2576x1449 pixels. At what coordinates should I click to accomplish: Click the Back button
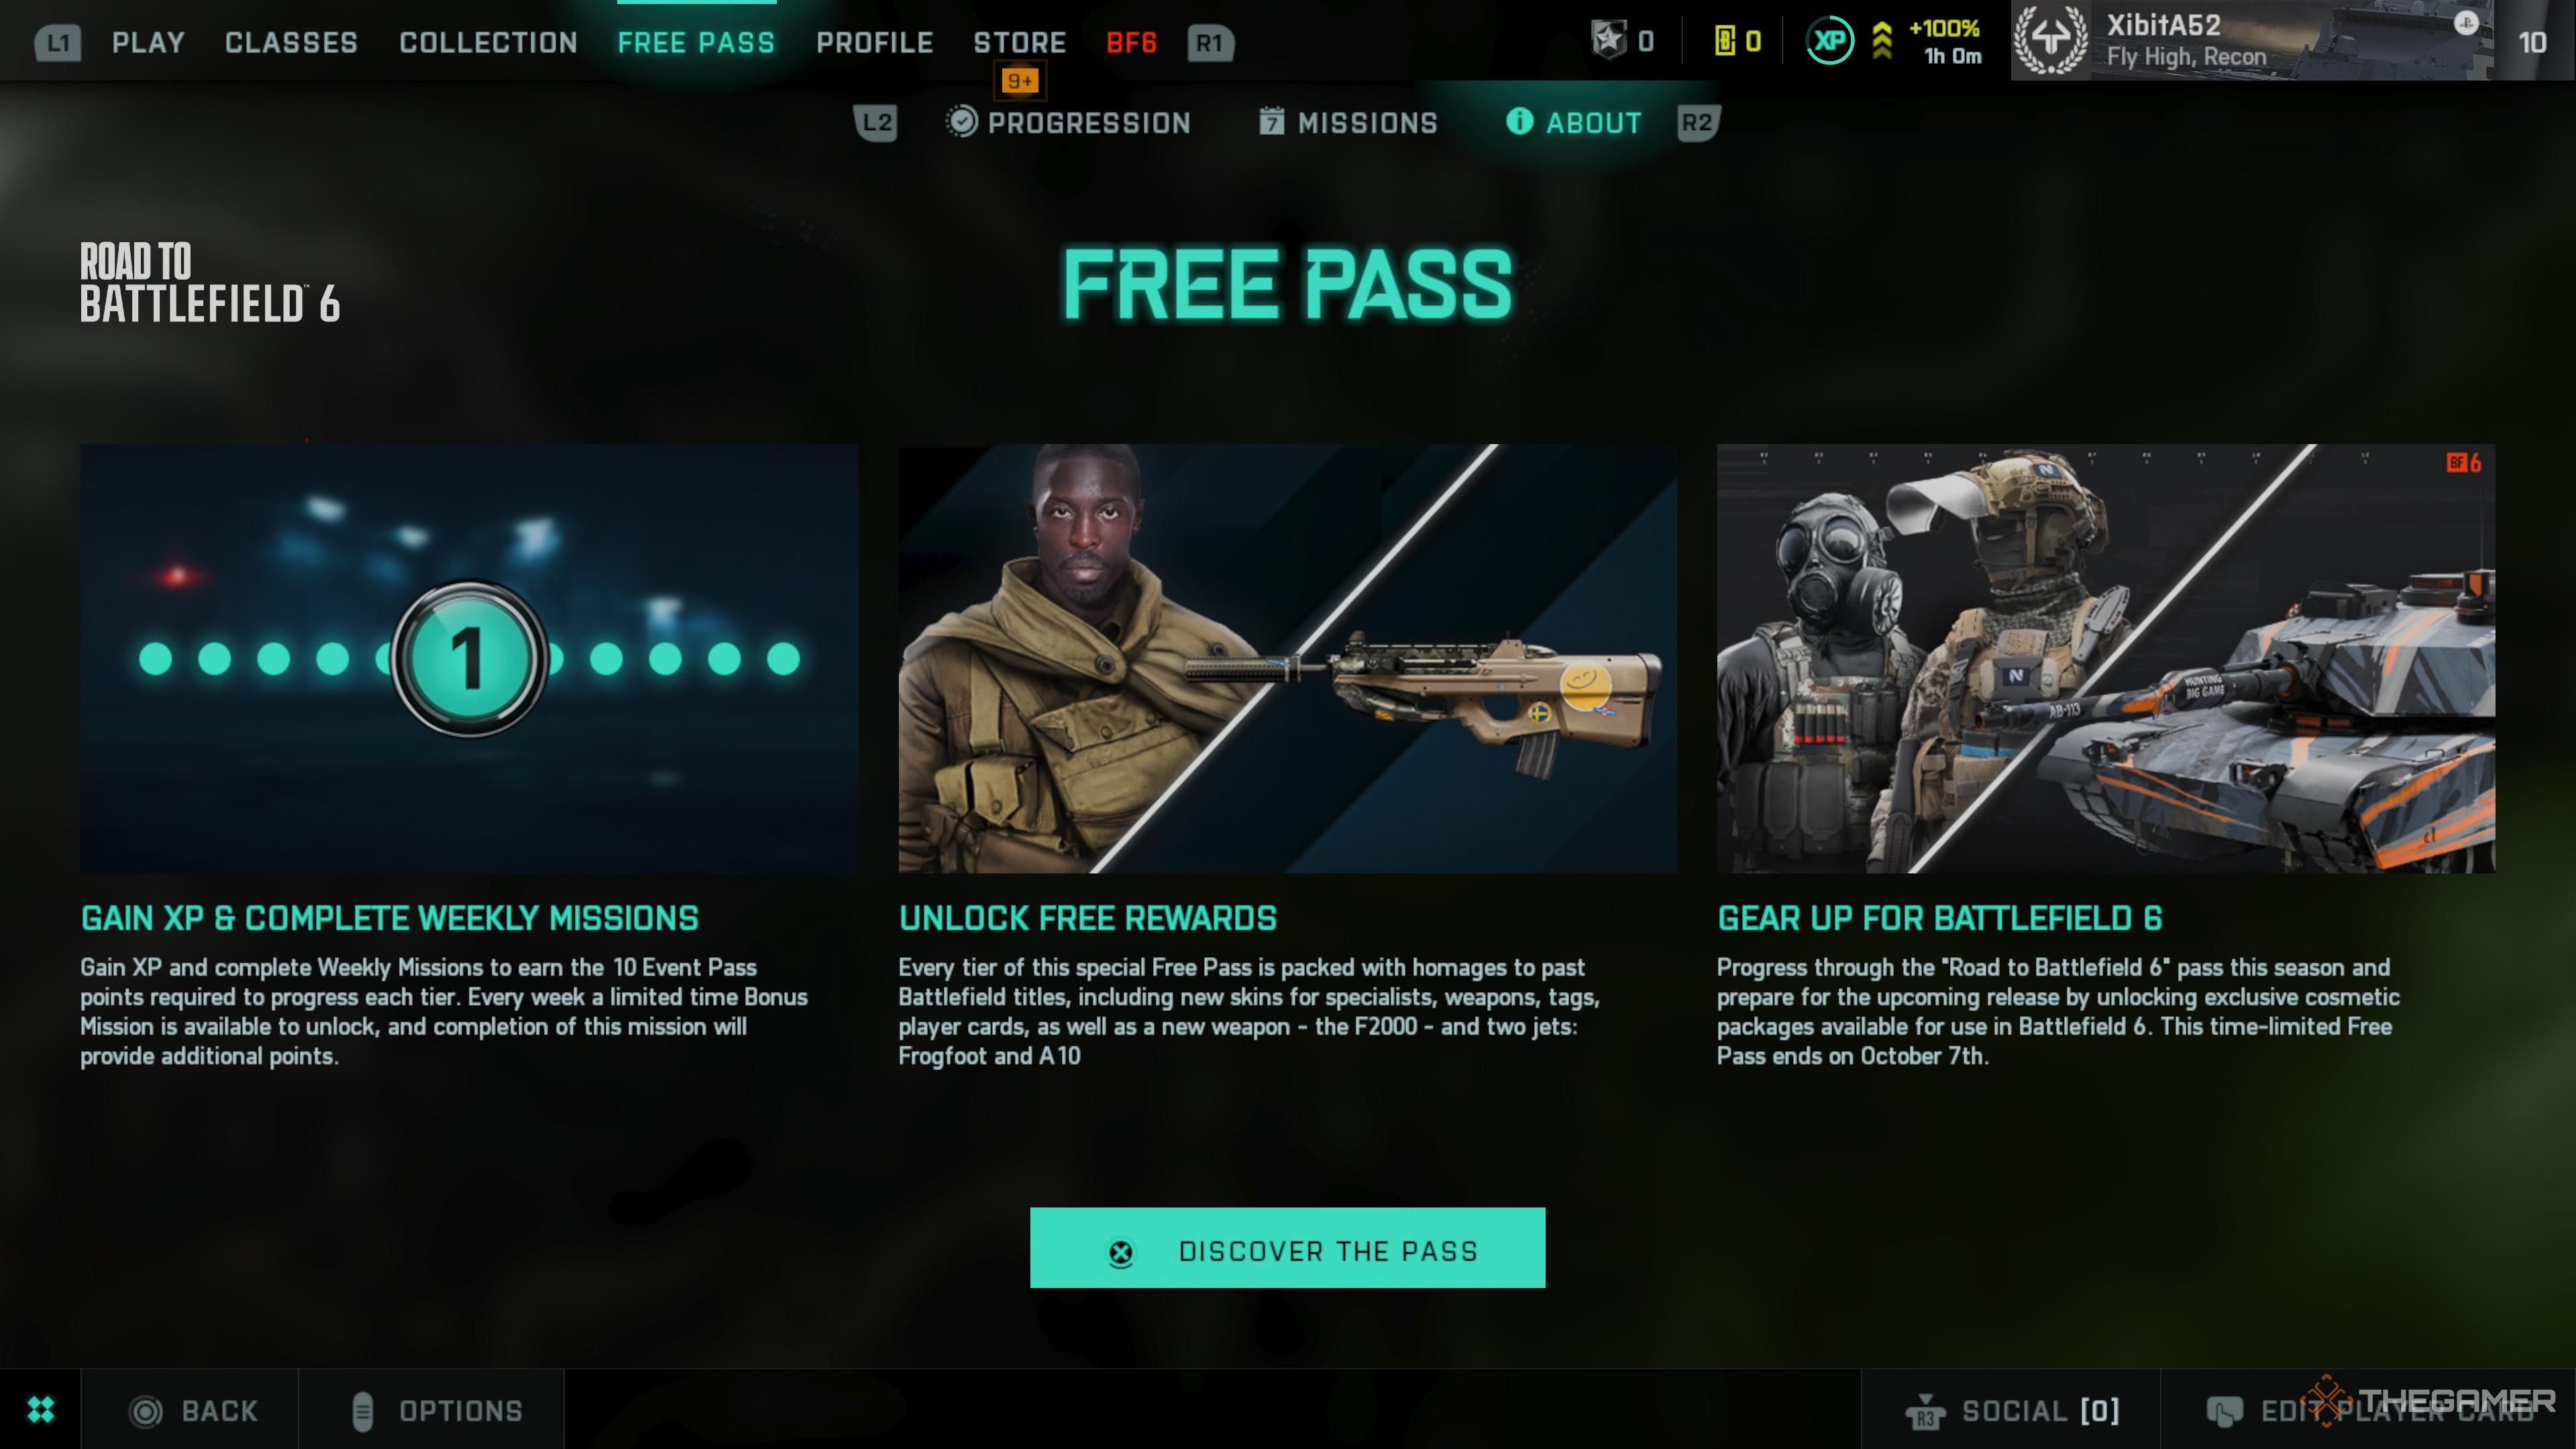(x=193, y=1410)
